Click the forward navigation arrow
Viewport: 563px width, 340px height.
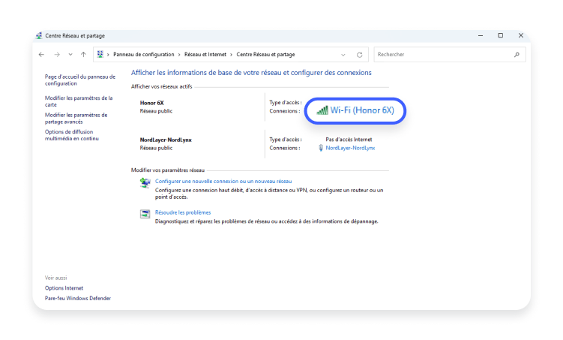tap(57, 55)
